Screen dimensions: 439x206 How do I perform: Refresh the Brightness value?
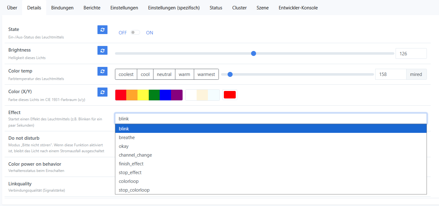102,50
